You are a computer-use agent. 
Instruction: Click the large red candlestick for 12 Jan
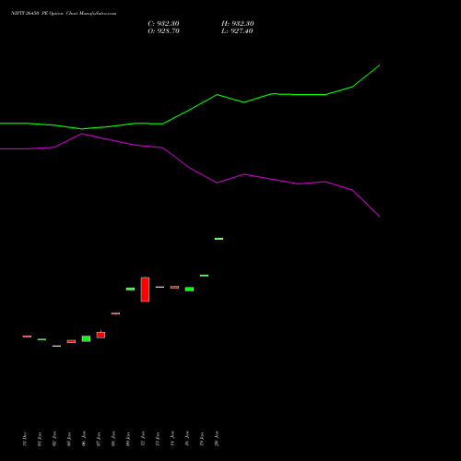pyautogui.click(x=145, y=290)
